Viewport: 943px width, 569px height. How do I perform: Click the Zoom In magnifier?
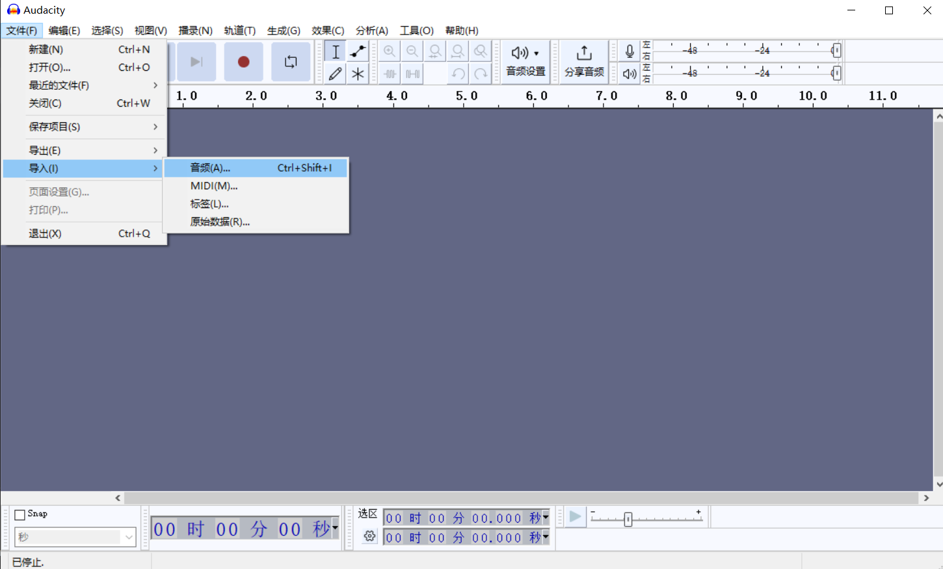(390, 51)
